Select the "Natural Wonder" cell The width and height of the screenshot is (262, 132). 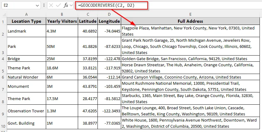26,77
